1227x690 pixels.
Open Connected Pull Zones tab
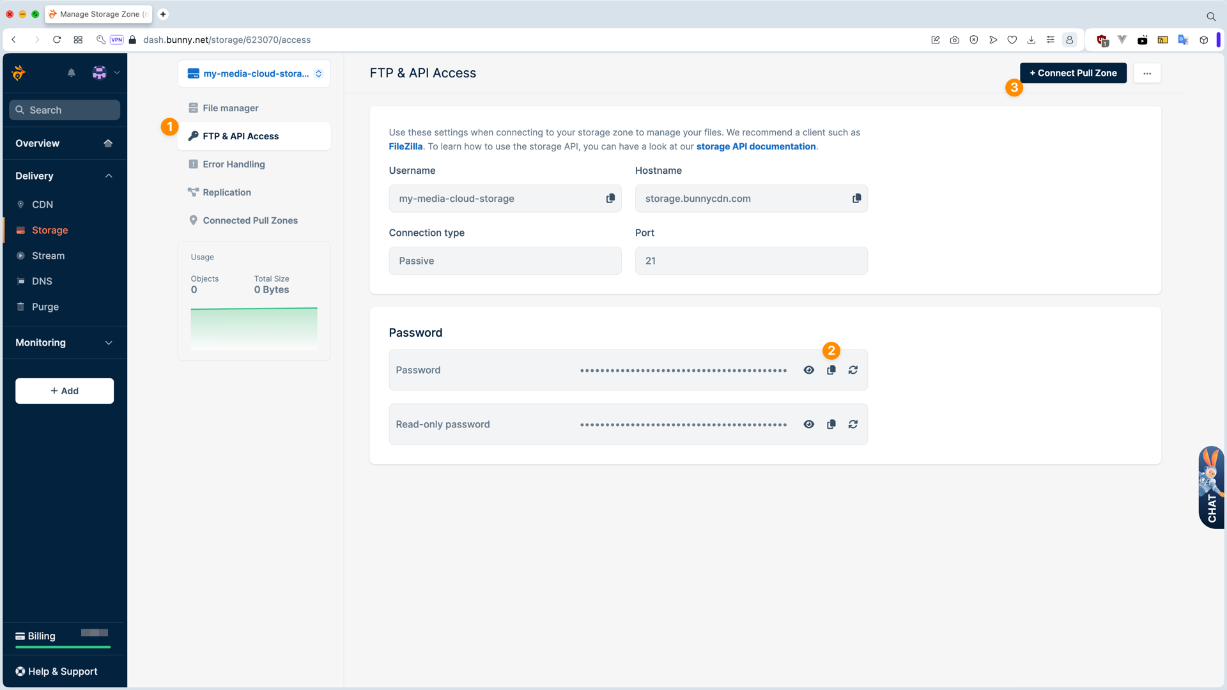tap(254, 221)
